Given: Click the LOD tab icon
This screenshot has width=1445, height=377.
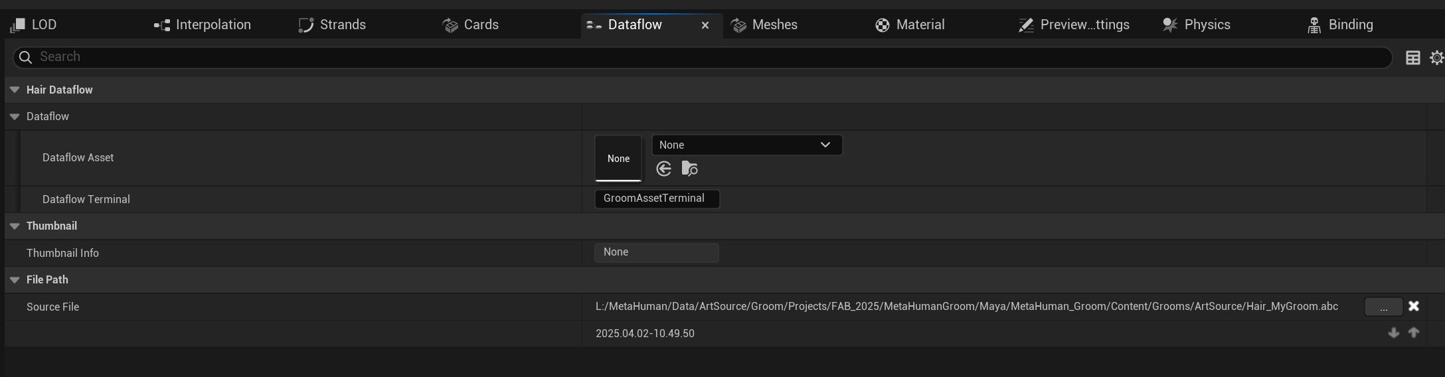Looking at the screenshot, I should (x=18, y=25).
